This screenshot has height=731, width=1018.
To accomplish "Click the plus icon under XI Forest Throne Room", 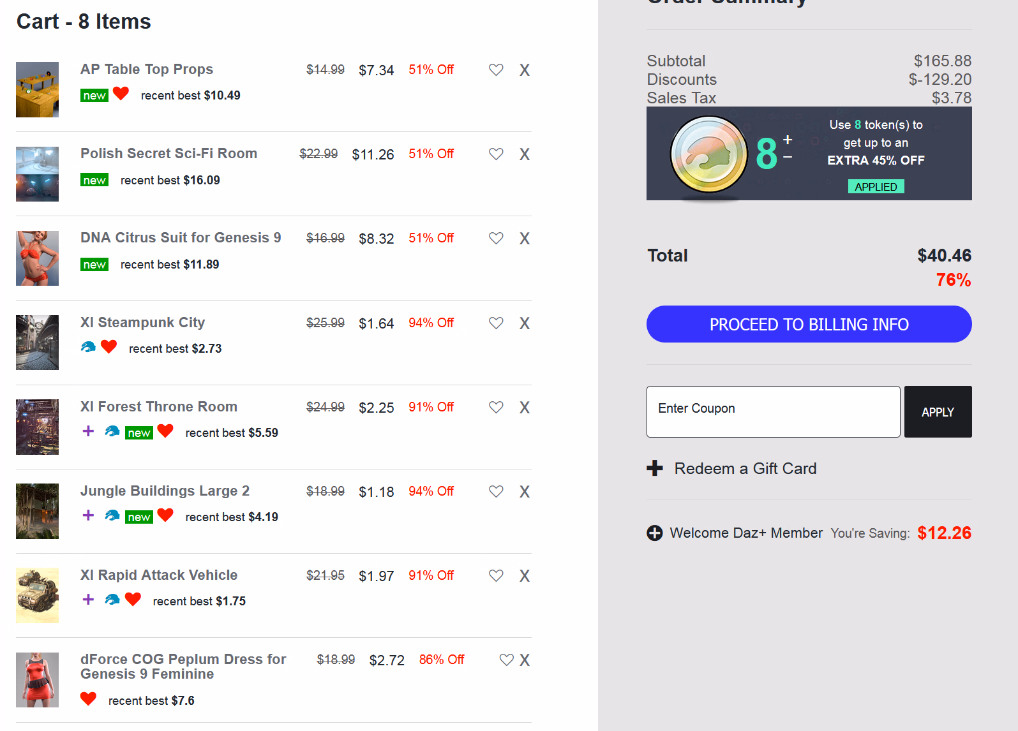I will [89, 431].
